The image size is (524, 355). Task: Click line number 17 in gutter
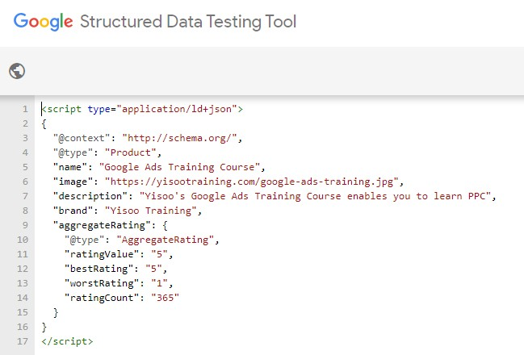click(x=23, y=341)
